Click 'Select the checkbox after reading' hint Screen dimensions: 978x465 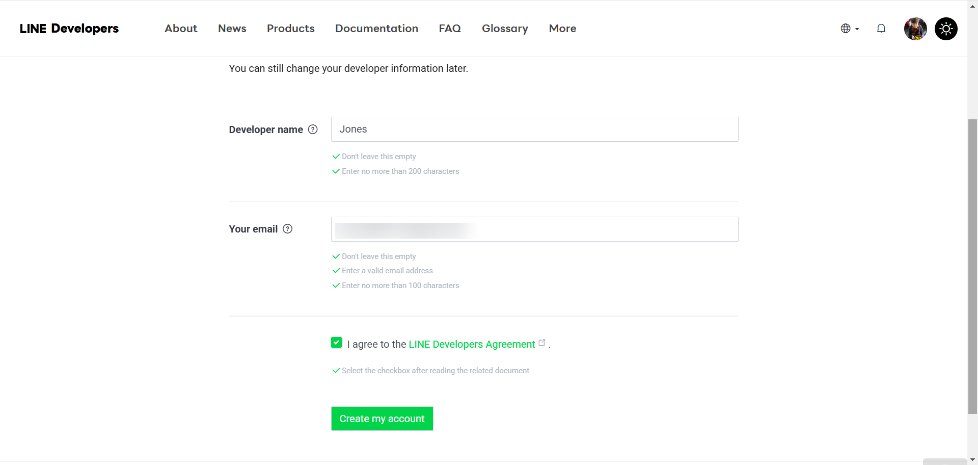click(x=436, y=371)
